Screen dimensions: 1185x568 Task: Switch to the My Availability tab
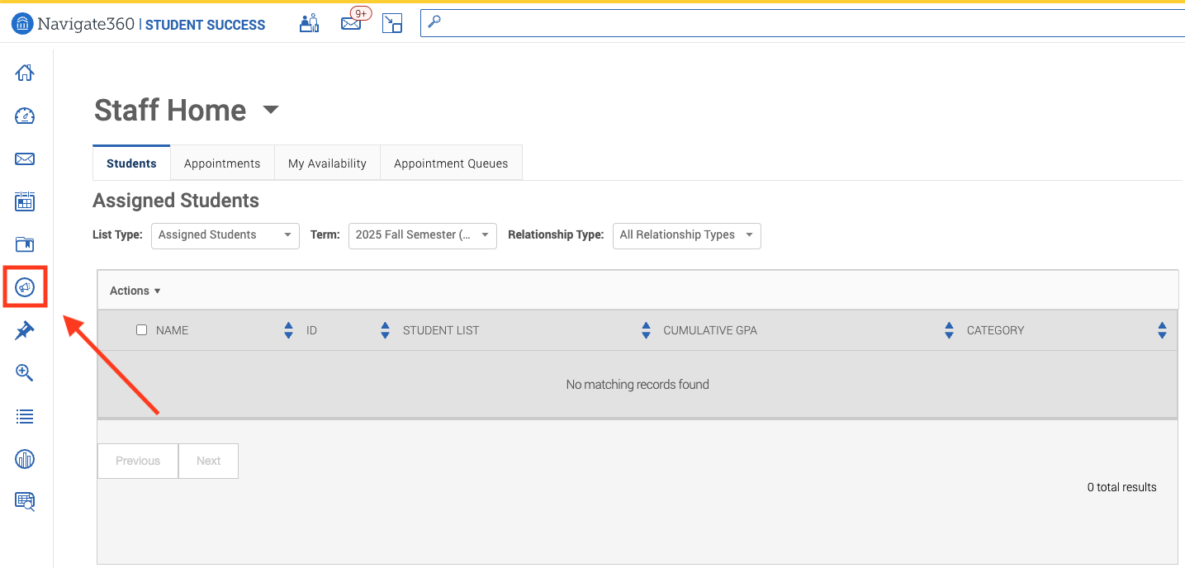[x=327, y=163]
